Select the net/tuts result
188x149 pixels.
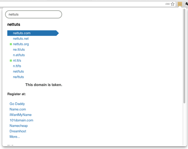(18, 71)
